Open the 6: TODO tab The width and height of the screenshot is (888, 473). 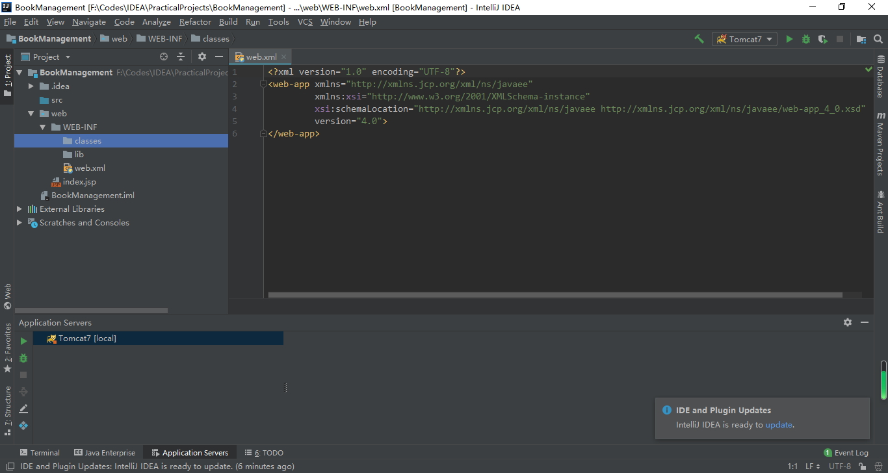click(264, 453)
